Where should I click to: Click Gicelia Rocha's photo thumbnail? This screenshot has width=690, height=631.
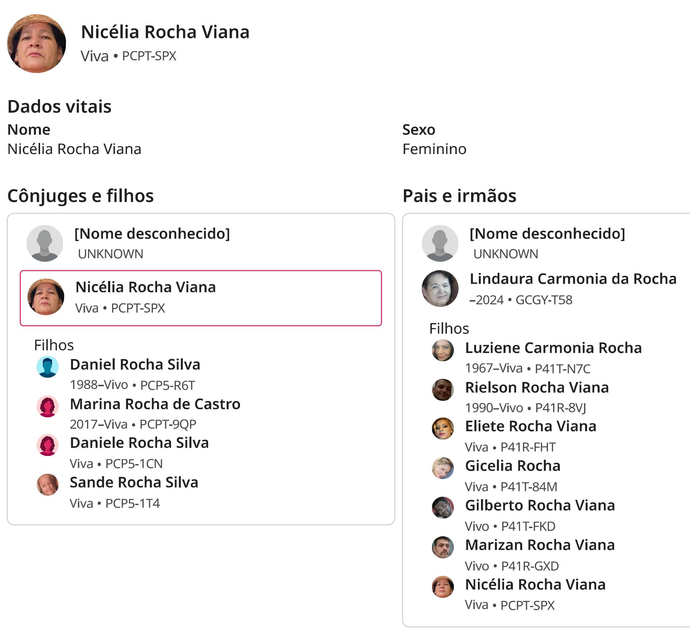[443, 468]
